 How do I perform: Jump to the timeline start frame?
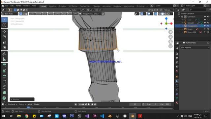coord(79,104)
